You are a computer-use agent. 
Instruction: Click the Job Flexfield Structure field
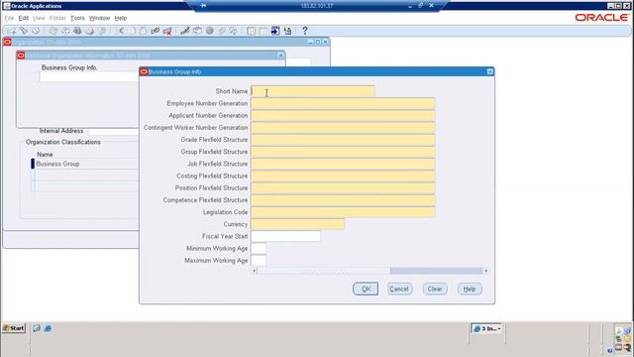[x=343, y=164]
